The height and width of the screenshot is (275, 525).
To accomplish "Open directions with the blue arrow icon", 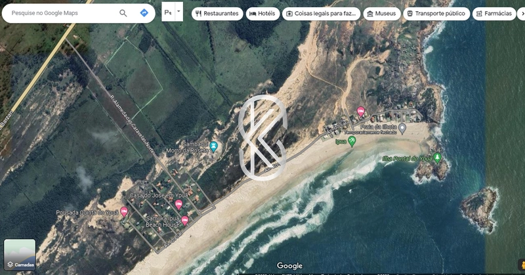I will click(x=144, y=13).
